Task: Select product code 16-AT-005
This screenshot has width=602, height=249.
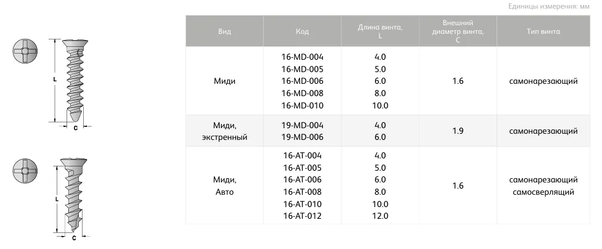Action: tap(302, 168)
